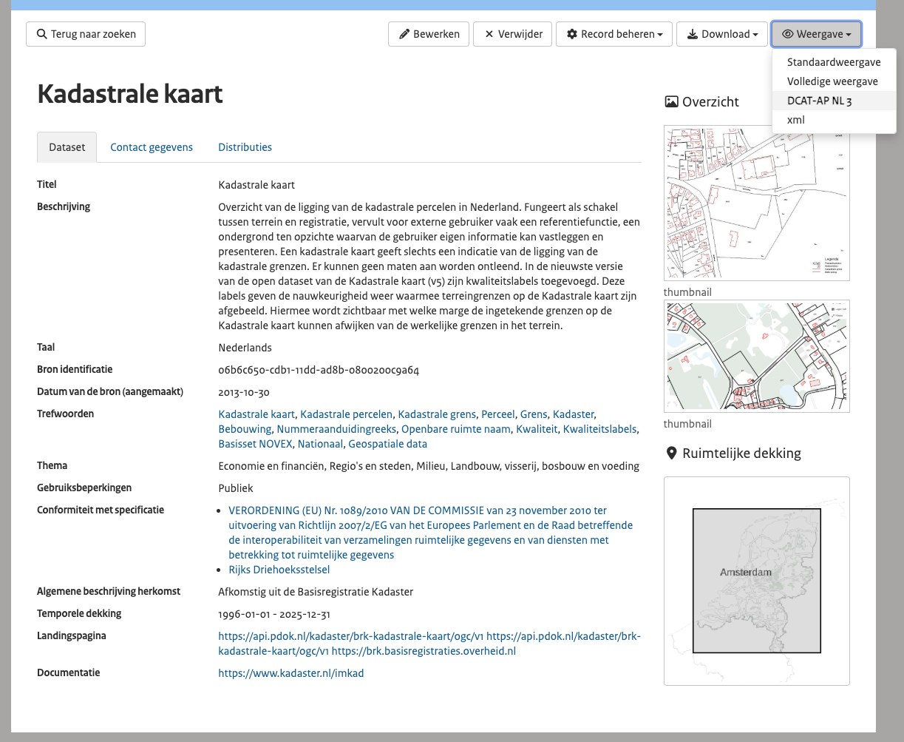Collapse the Weergave dropdown
Viewport: 904px width, 742px height.
pyautogui.click(x=816, y=34)
